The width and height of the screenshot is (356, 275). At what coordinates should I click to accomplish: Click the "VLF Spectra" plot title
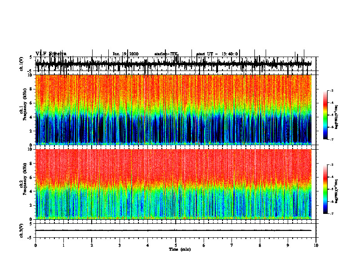tap(51, 54)
